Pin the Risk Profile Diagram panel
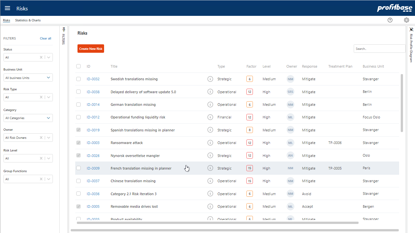This screenshot has width=415, height=233. pyautogui.click(x=411, y=29)
